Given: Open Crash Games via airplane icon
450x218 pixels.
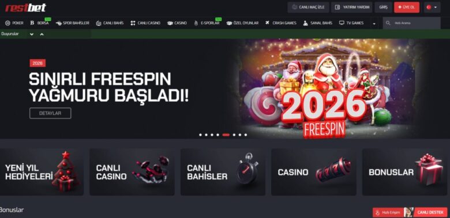Looking at the screenshot, I should click(x=268, y=23).
